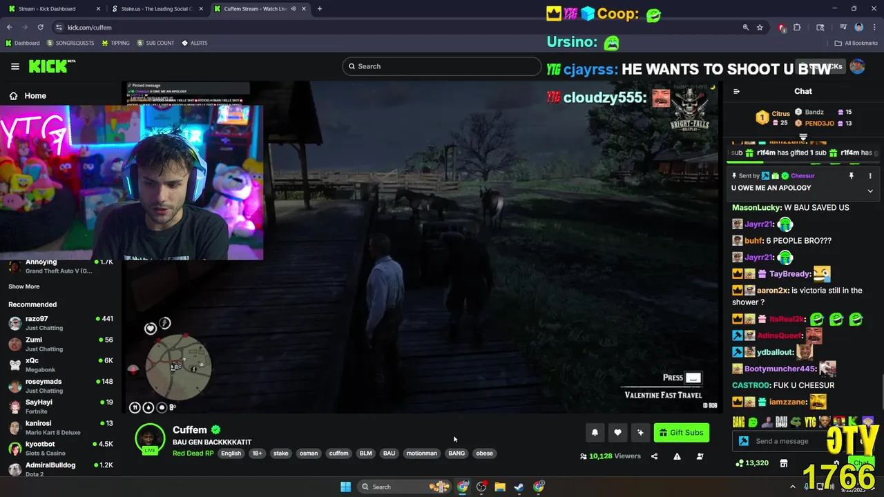This screenshot has height=497, width=884.
Task: Bookmark this page with star icon
Action: pyautogui.click(x=760, y=28)
